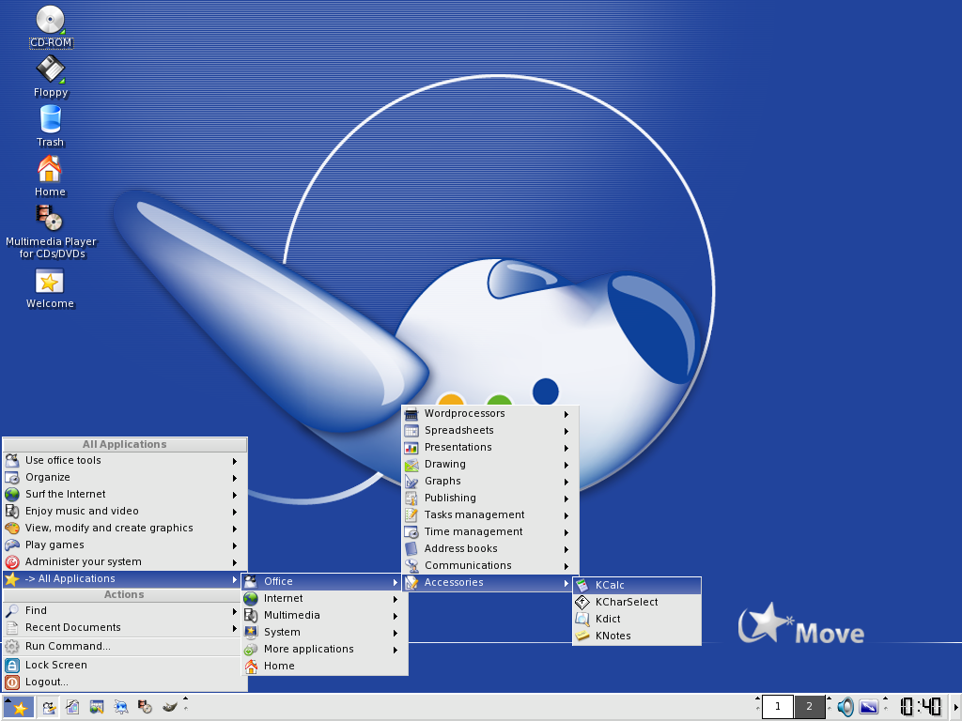This screenshot has width=962, height=721.
Task: Open Administer your system menu entry
Action: point(125,561)
